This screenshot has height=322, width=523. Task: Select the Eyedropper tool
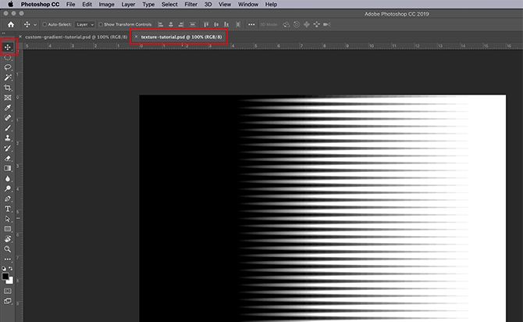pos(8,108)
